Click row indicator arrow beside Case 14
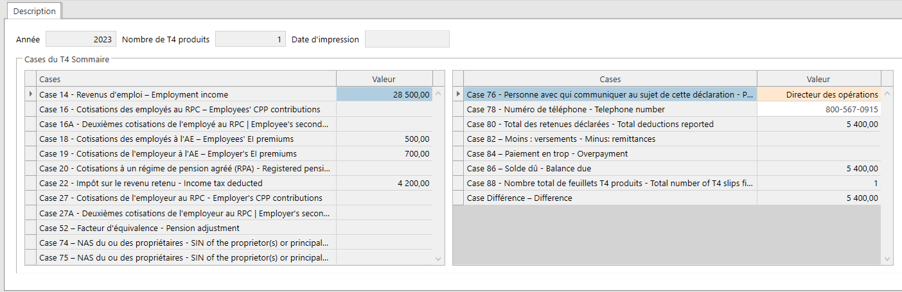Screen dimensions: 902x292 pos(30,94)
